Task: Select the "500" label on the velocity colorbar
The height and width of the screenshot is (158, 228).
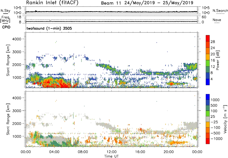Action: (214, 105)
